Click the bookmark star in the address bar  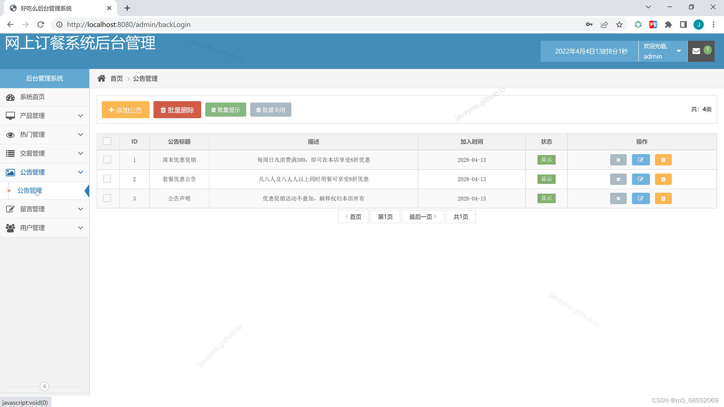[x=619, y=24]
